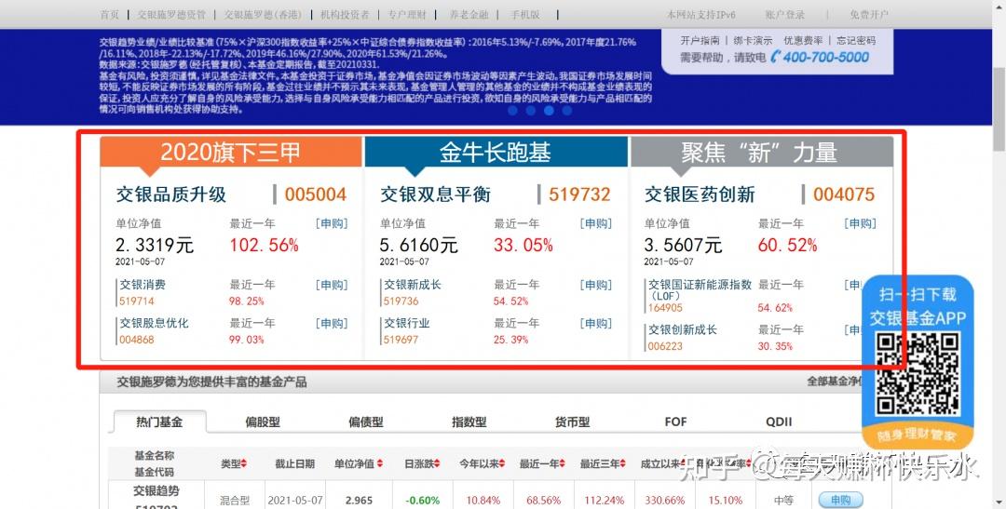Click the 68.56% cell in 交银趋势 row
The height and width of the screenshot is (509, 1006).
pyautogui.click(x=545, y=500)
